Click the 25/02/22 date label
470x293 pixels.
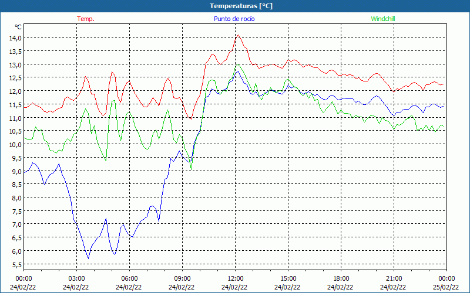[446, 287]
